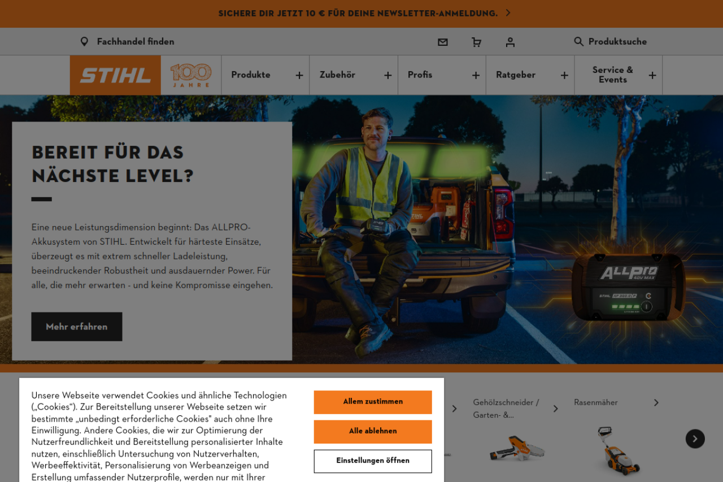
Task: Expand the Profis navigation menu
Action: 442,75
